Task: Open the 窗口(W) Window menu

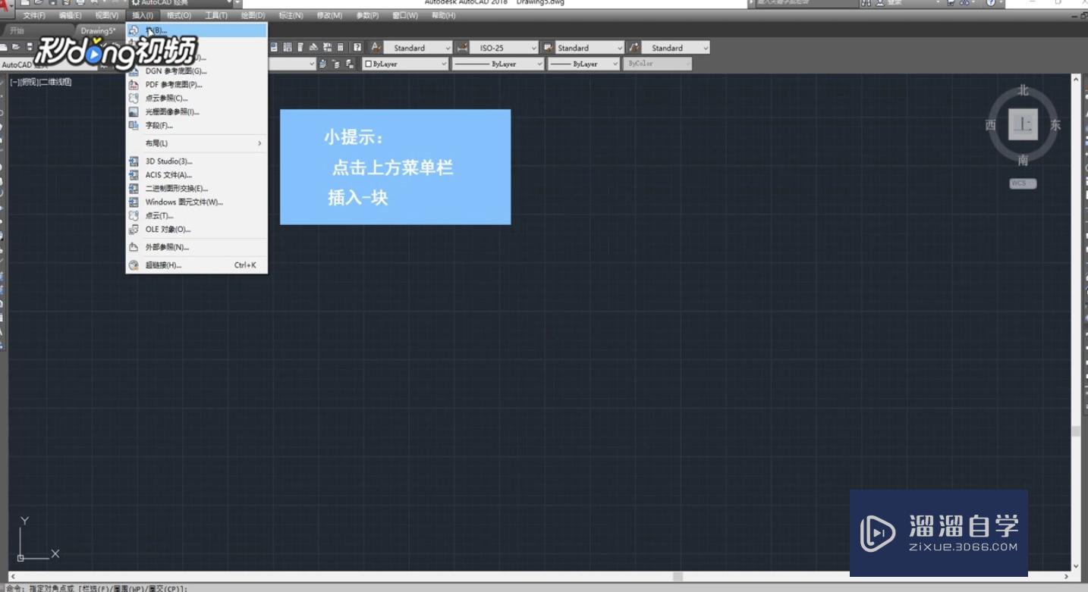Action: coord(405,15)
